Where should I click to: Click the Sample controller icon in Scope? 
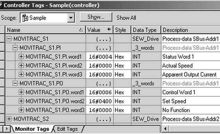click(x=25, y=18)
